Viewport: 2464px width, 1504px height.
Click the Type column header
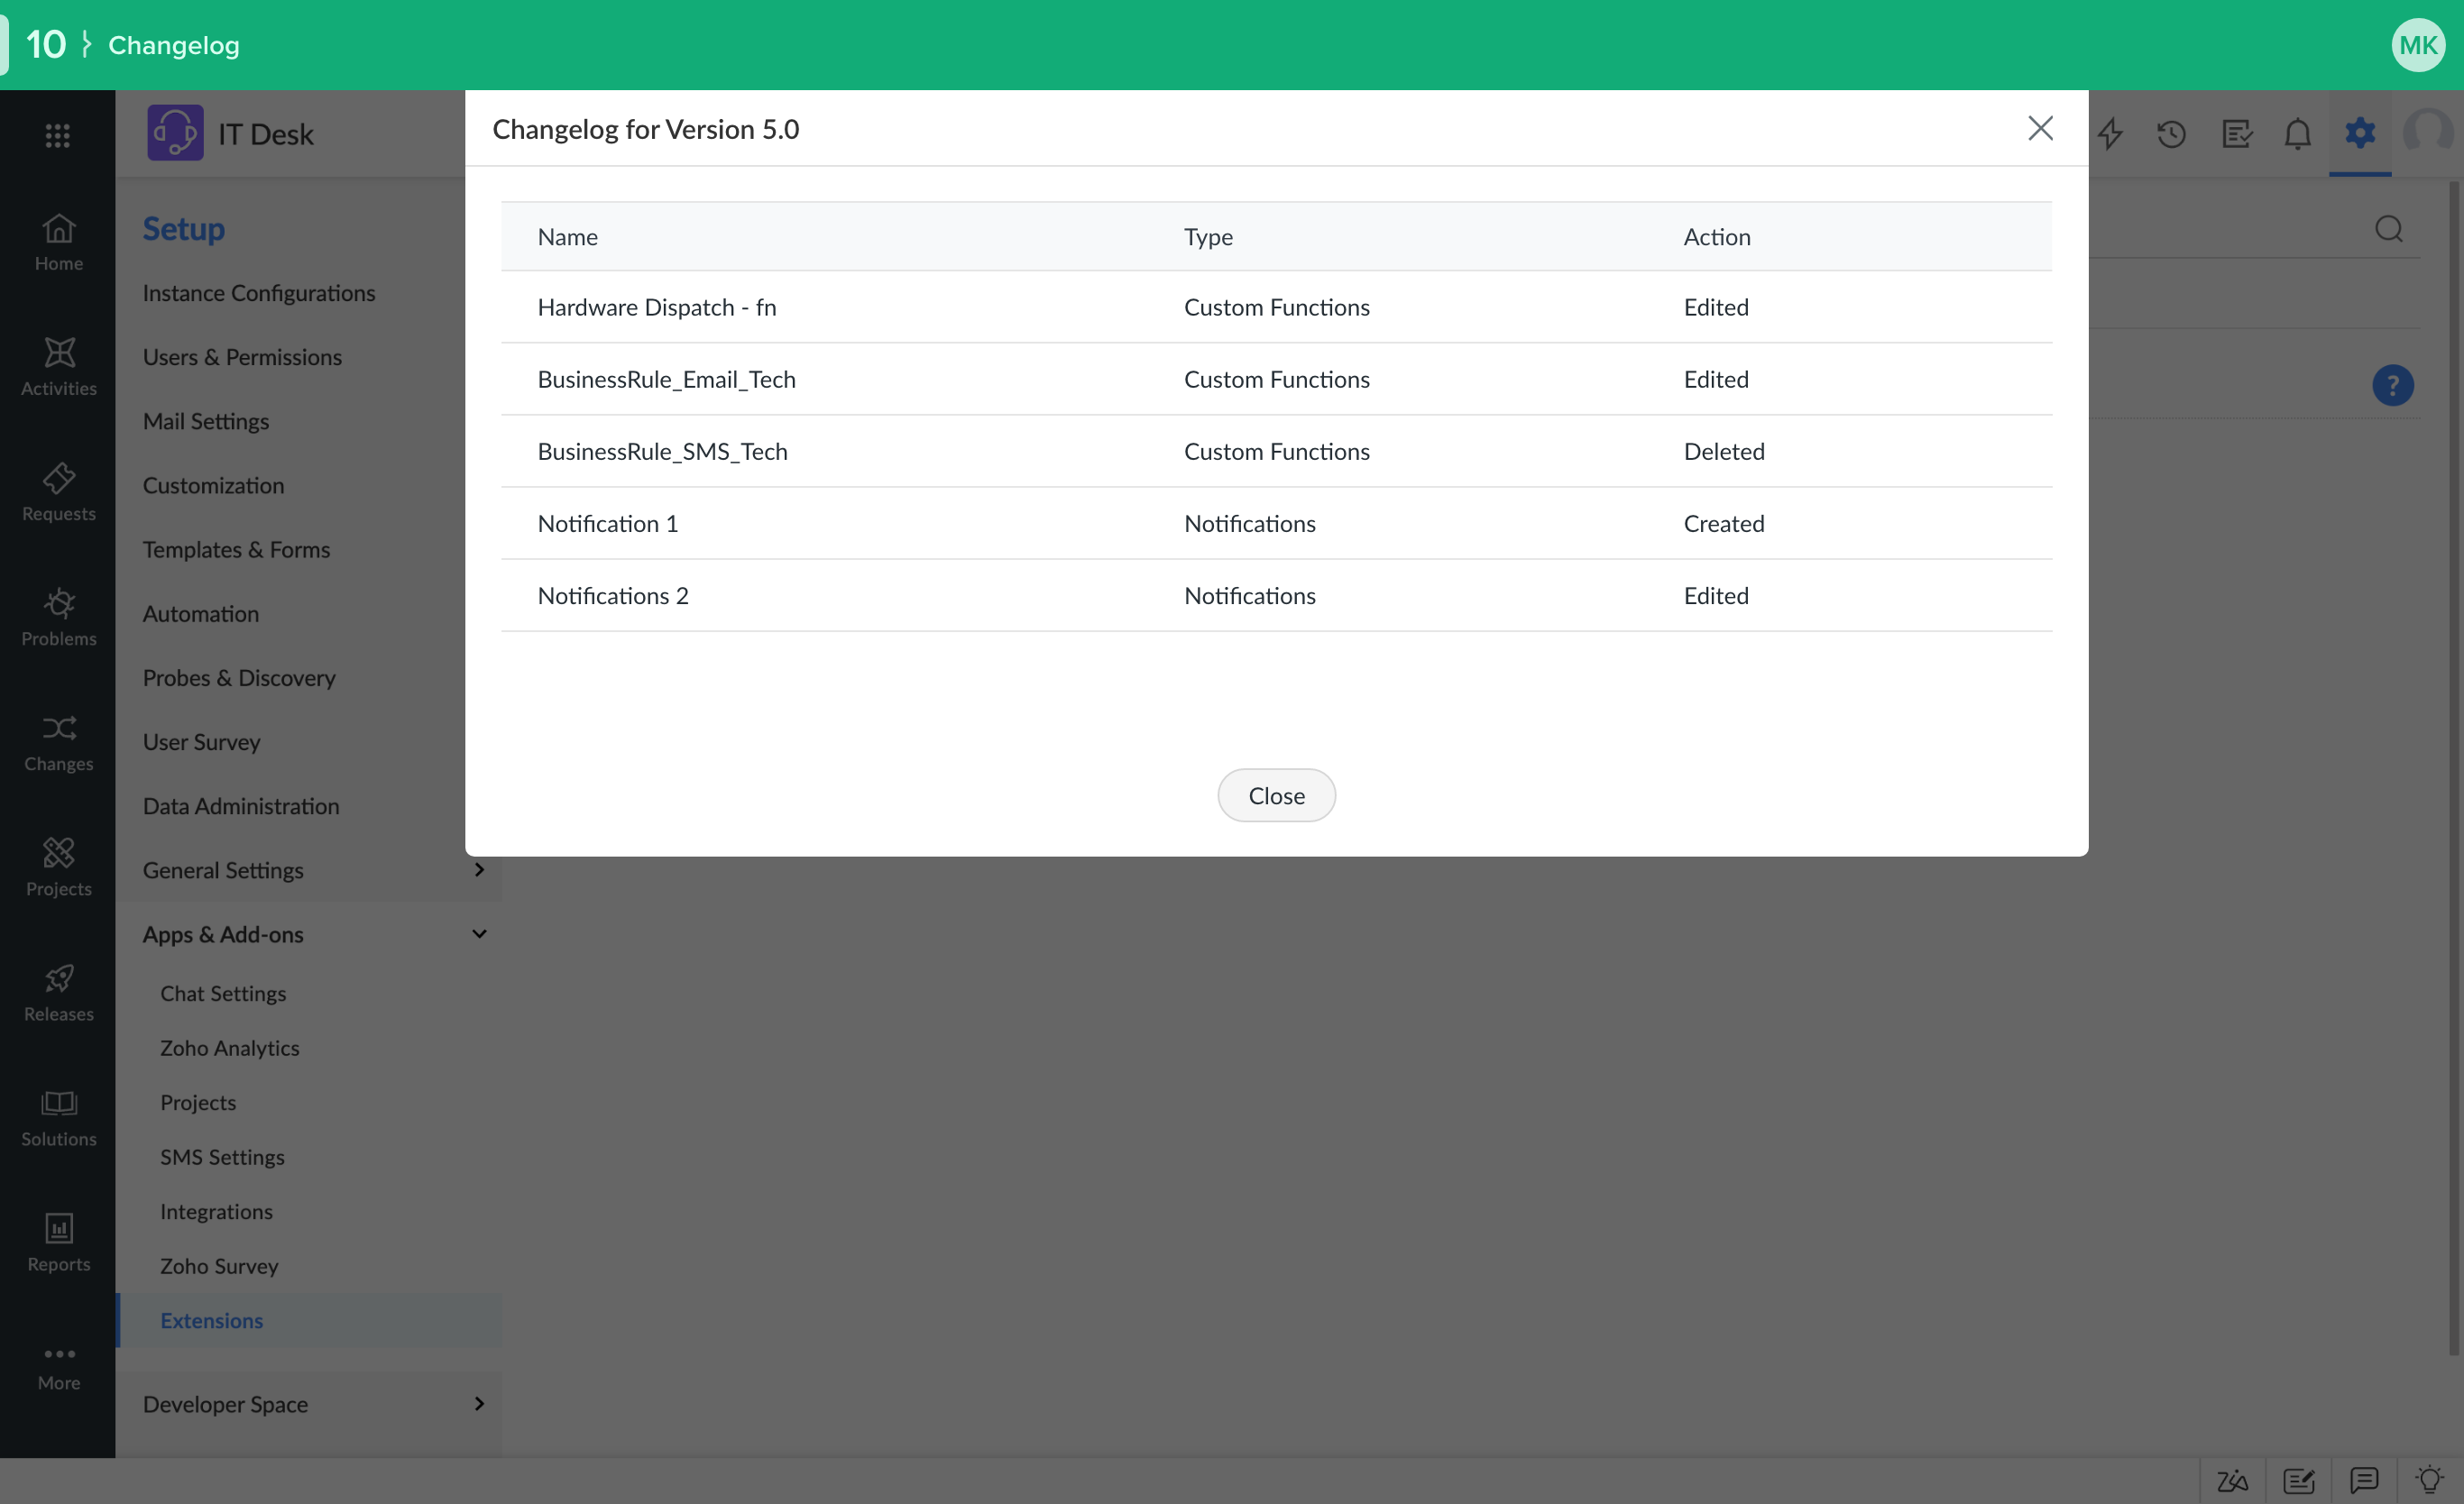[x=1208, y=236]
